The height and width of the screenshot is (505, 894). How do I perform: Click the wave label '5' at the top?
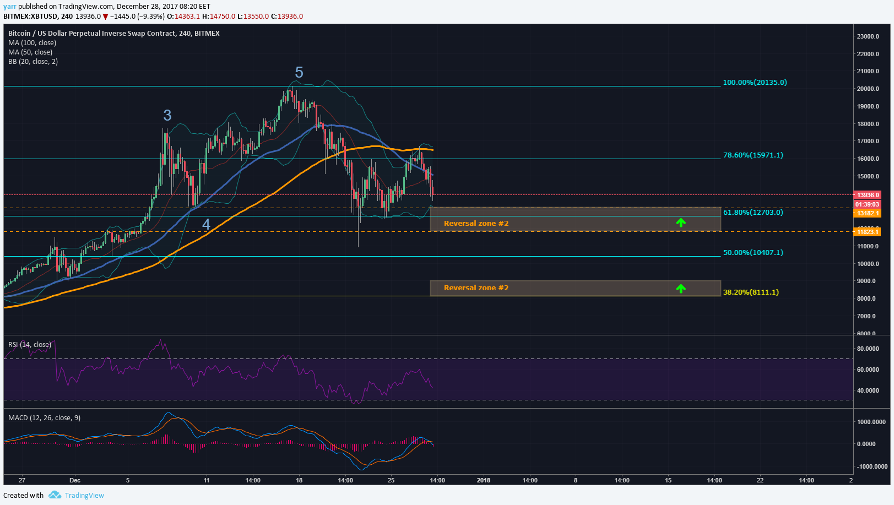[299, 72]
